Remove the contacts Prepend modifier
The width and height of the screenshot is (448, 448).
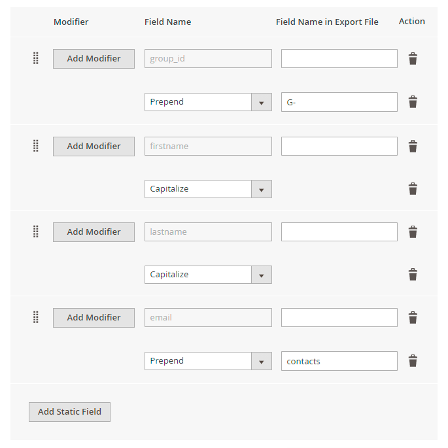click(413, 361)
